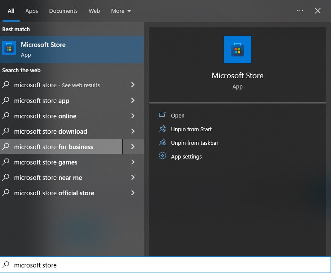
Task: Expand arrow for 'microsoft store app'
Action: click(133, 100)
